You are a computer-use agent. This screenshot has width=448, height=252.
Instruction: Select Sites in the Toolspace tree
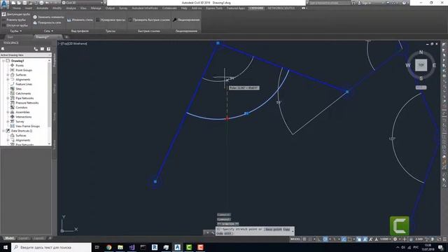click(x=19, y=89)
